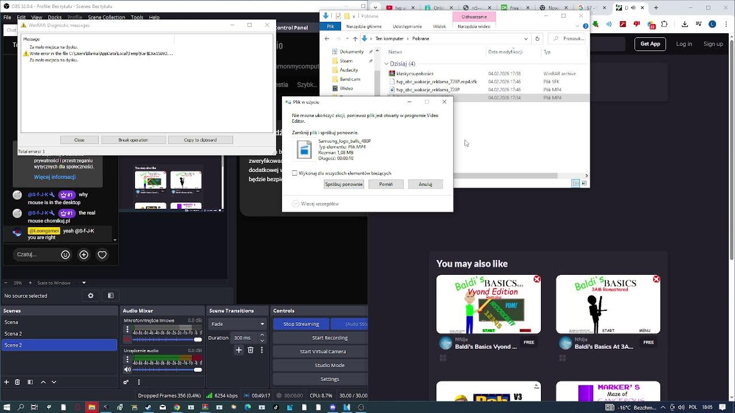Go back in the Pobrane Explorer window
This screenshot has height=413, width=735.
point(327,38)
